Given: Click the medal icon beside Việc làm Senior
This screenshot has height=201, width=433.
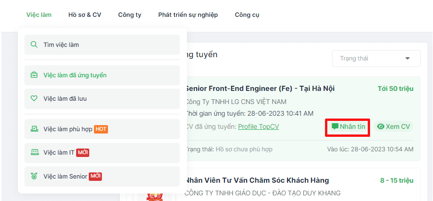Looking at the screenshot, I should [34, 176].
